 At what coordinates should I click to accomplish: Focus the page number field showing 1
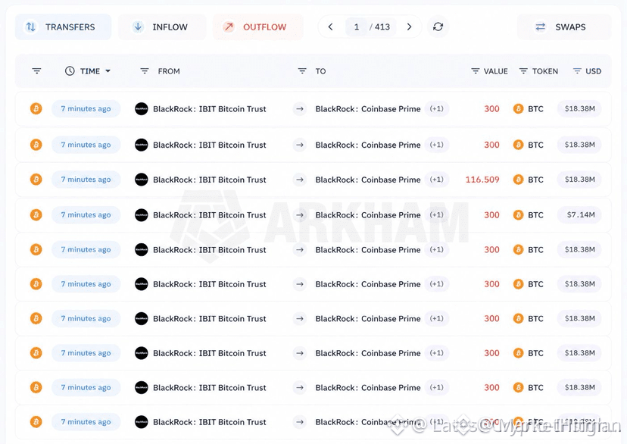[357, 27]
